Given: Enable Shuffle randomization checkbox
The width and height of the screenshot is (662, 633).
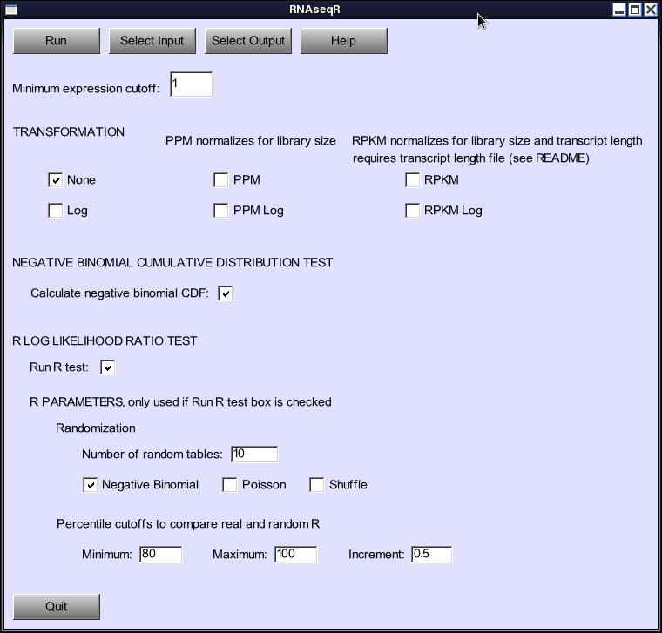Looking at the screenshot, I should coord(317,485).
